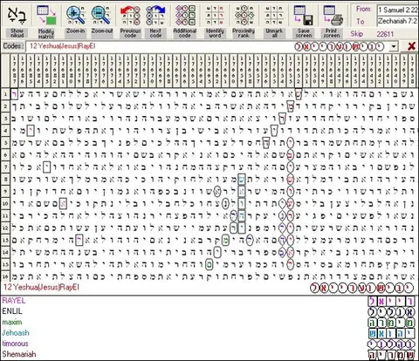Select the Identify word tool

point(215,16)
